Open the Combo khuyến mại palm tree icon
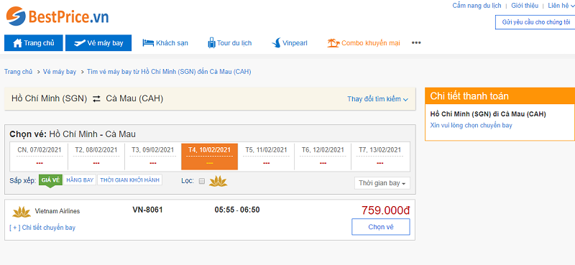The image size is (575, 265). tap(333, 43)
